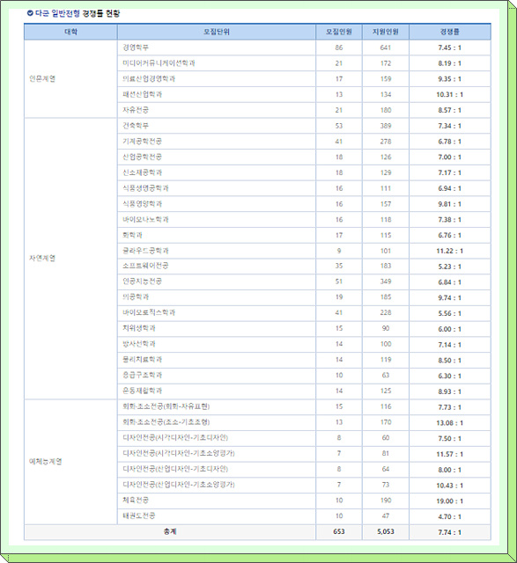
Task: Click the '회화·조소전공(회화-자유표현)' row name
Action: 166,406
